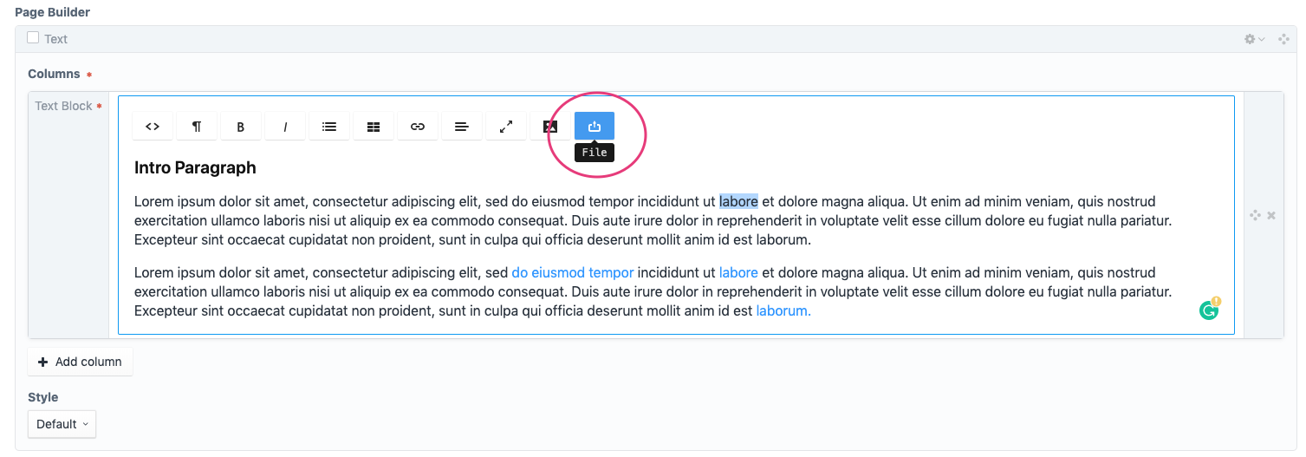Screen dimensions: 1306x457
Task: Click the Page Builder heading
Action: [52, 12]
